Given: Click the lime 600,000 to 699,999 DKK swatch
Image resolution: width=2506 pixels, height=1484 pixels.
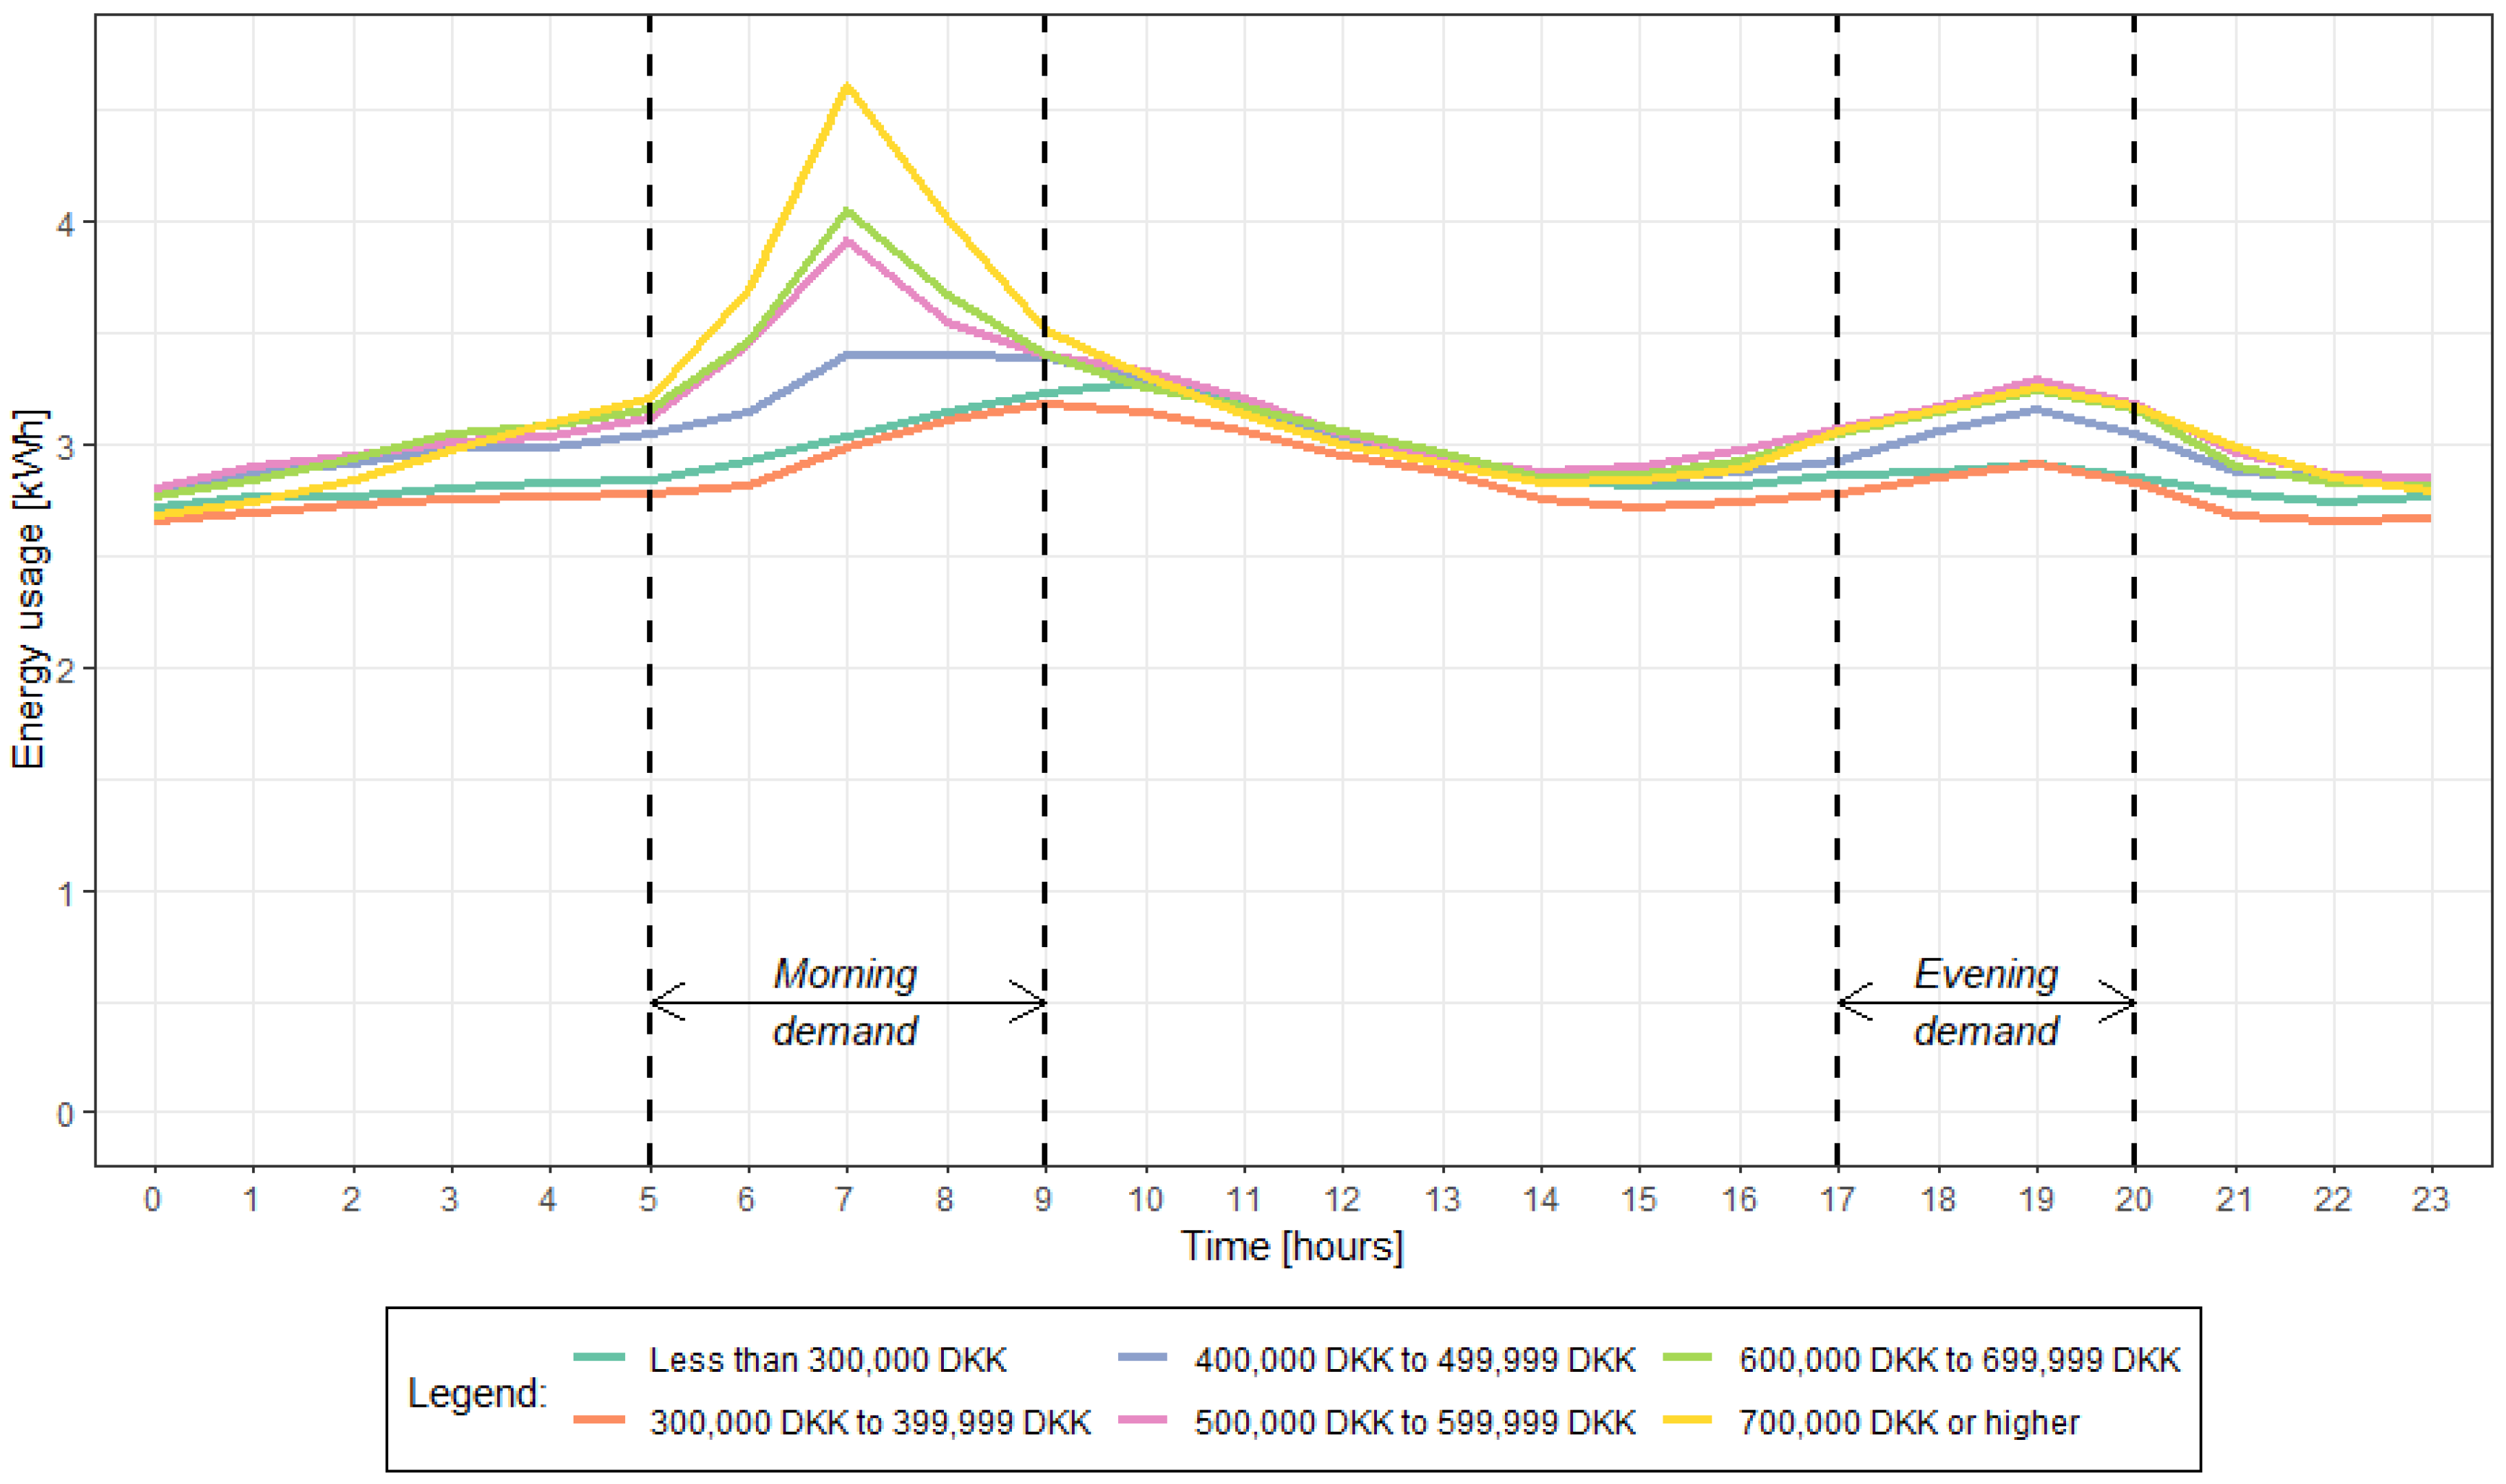Looking at the screenshot, I should click(x=1688, y=1358).
